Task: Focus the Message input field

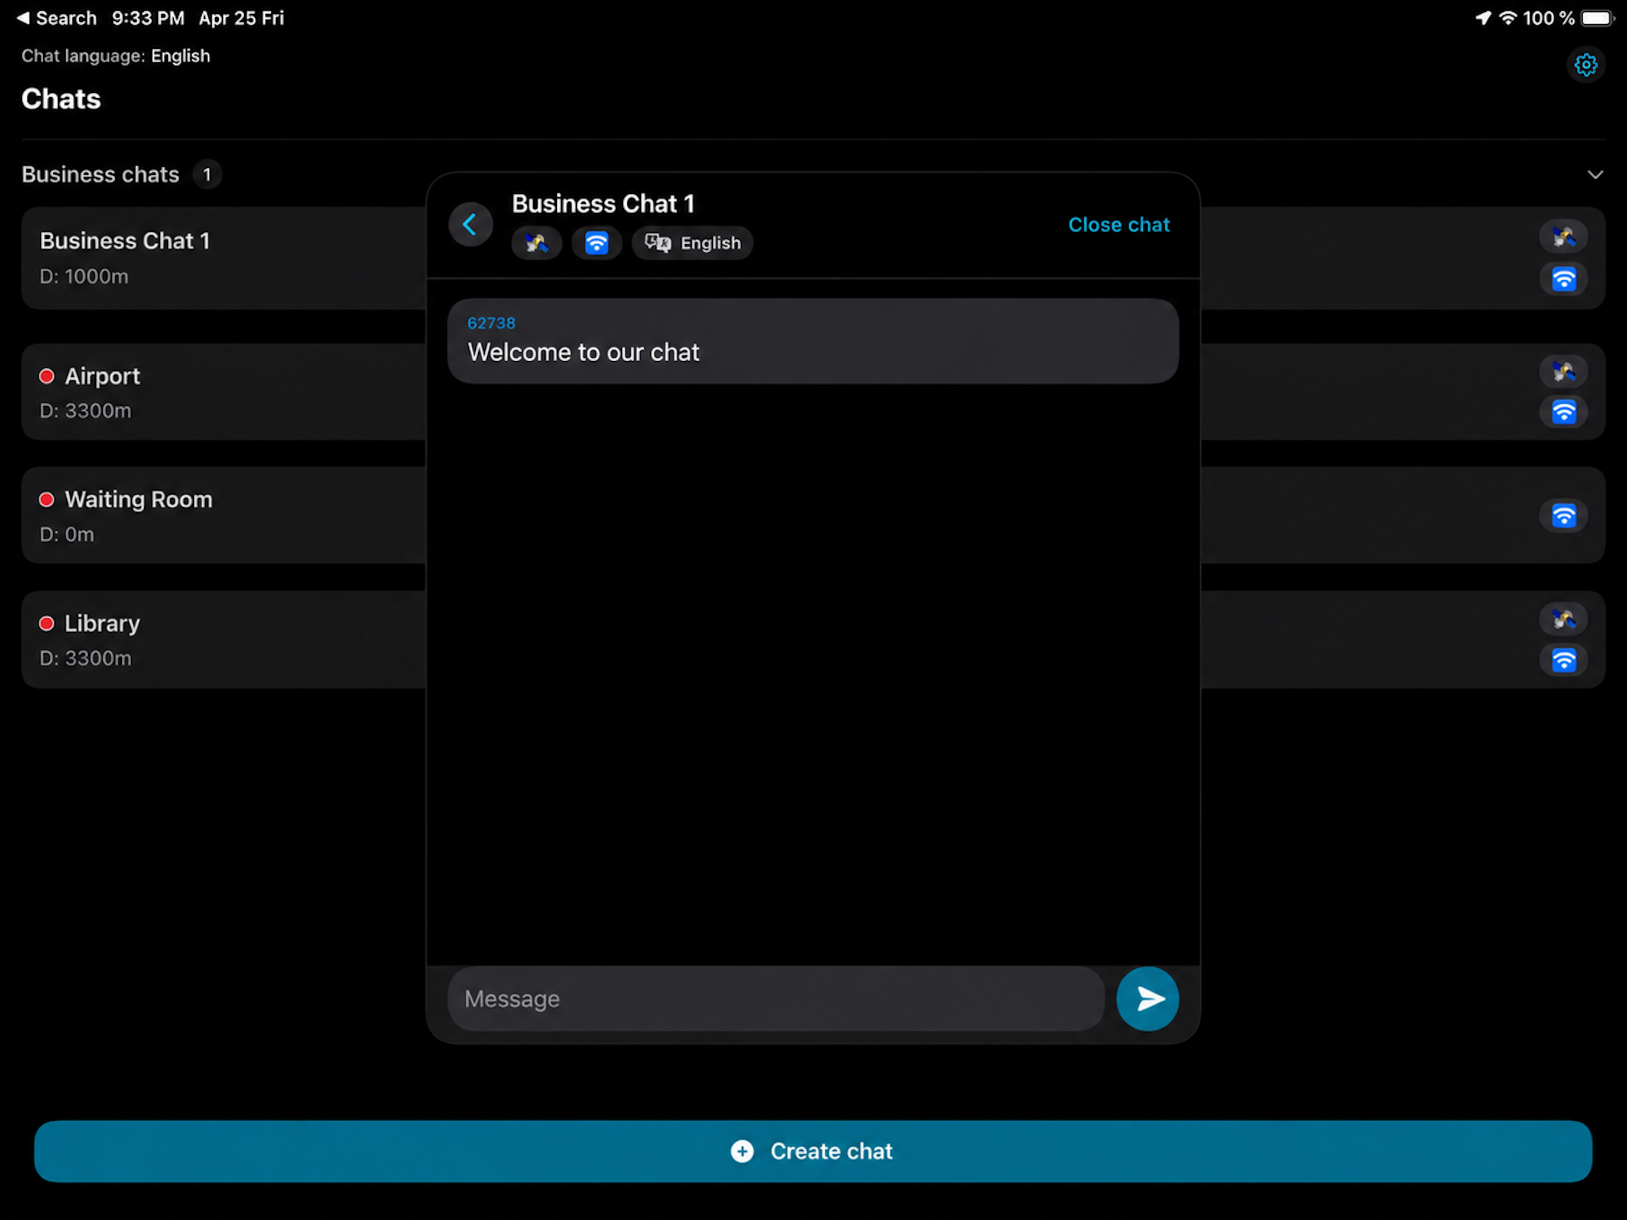Action: [776, 998]
